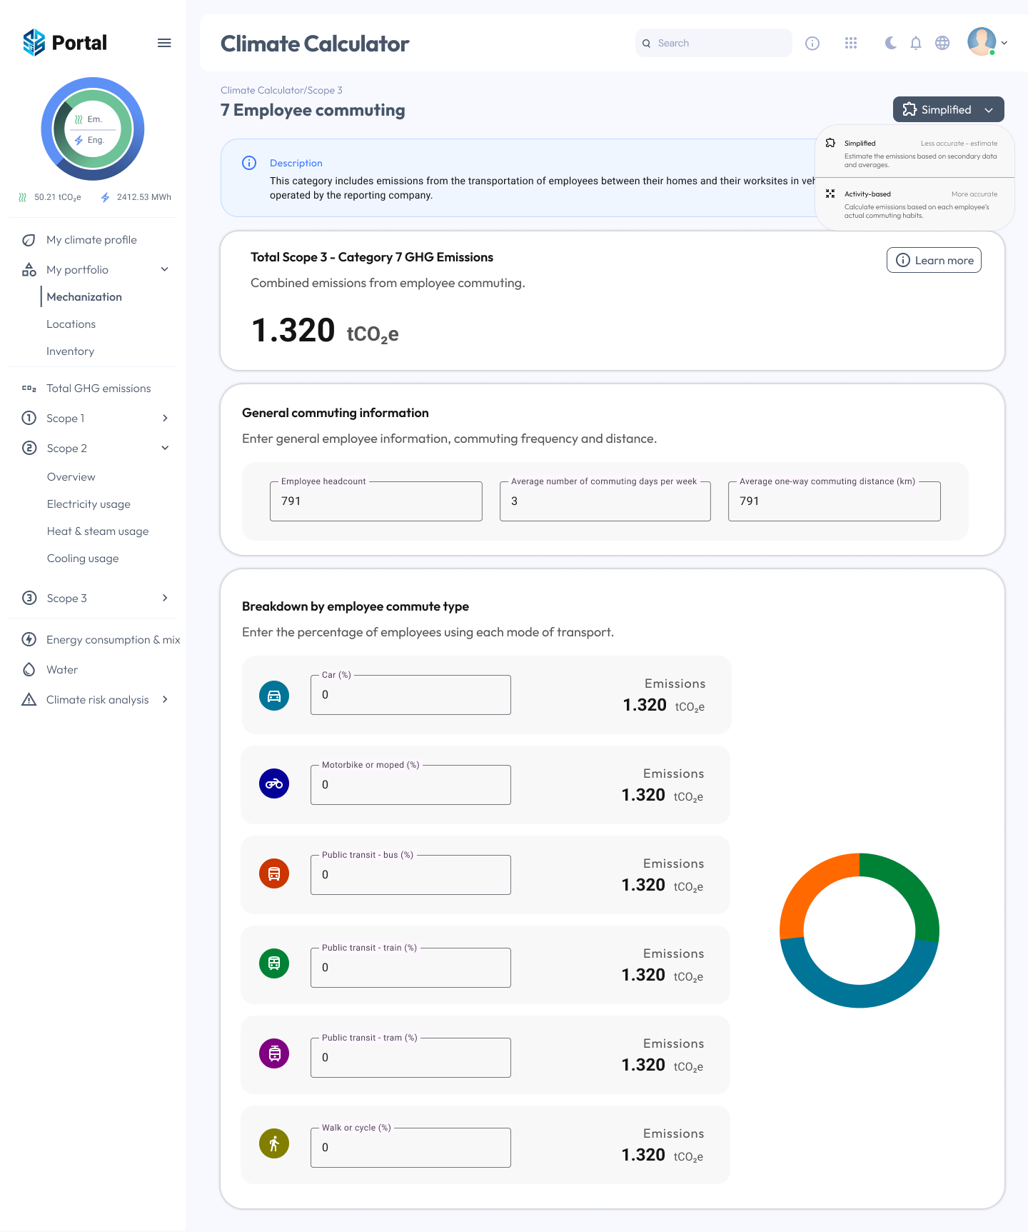The image size is (1028, 1232).
Task: Click the walk or cycle icon
Action: click(274, 1144)
